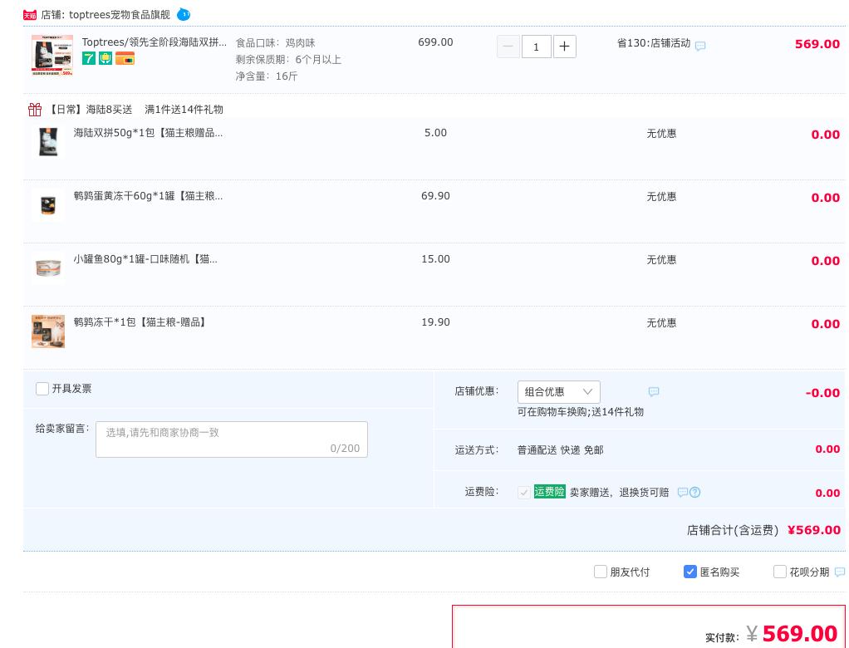Click the comment bubble next to 花呗分期

click(x=840, y=572)
